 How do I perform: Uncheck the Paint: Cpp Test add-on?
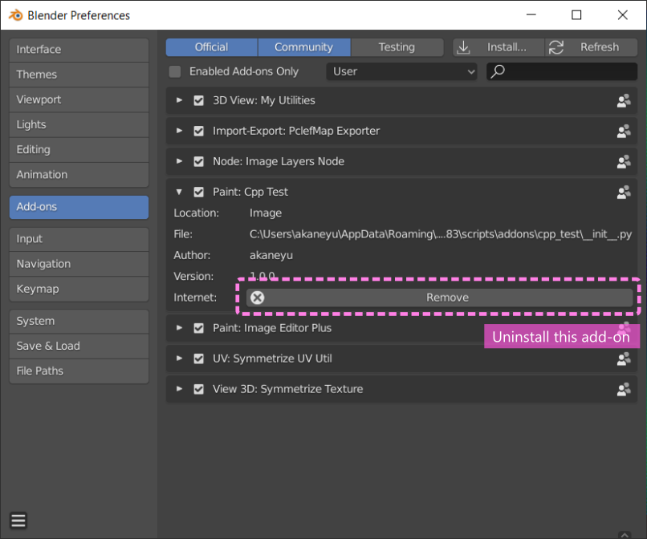click(198, 192)
